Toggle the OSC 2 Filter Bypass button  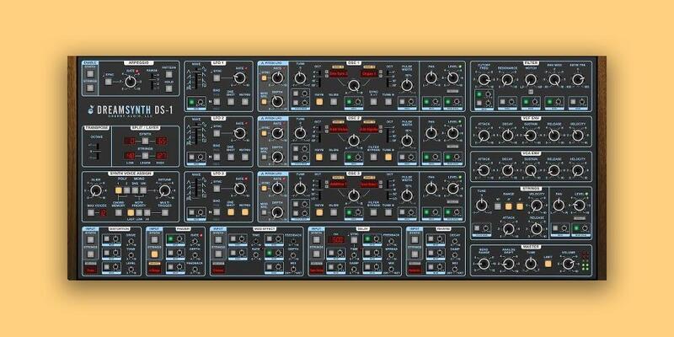pos(374,157)
